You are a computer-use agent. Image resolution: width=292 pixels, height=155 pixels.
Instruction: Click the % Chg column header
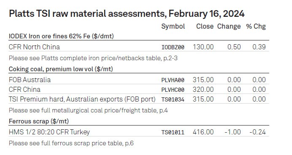click(256, 27)
